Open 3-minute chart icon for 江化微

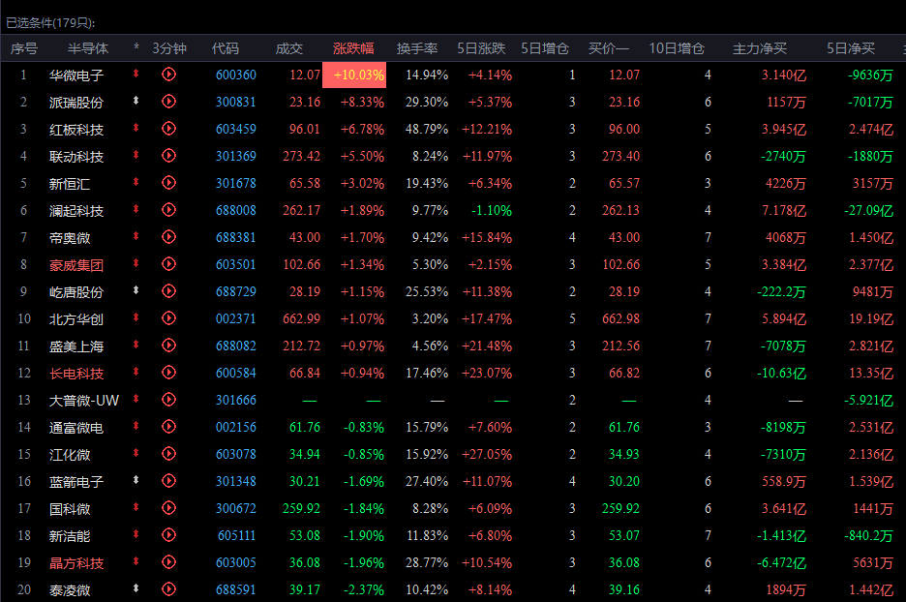[168, 454]
